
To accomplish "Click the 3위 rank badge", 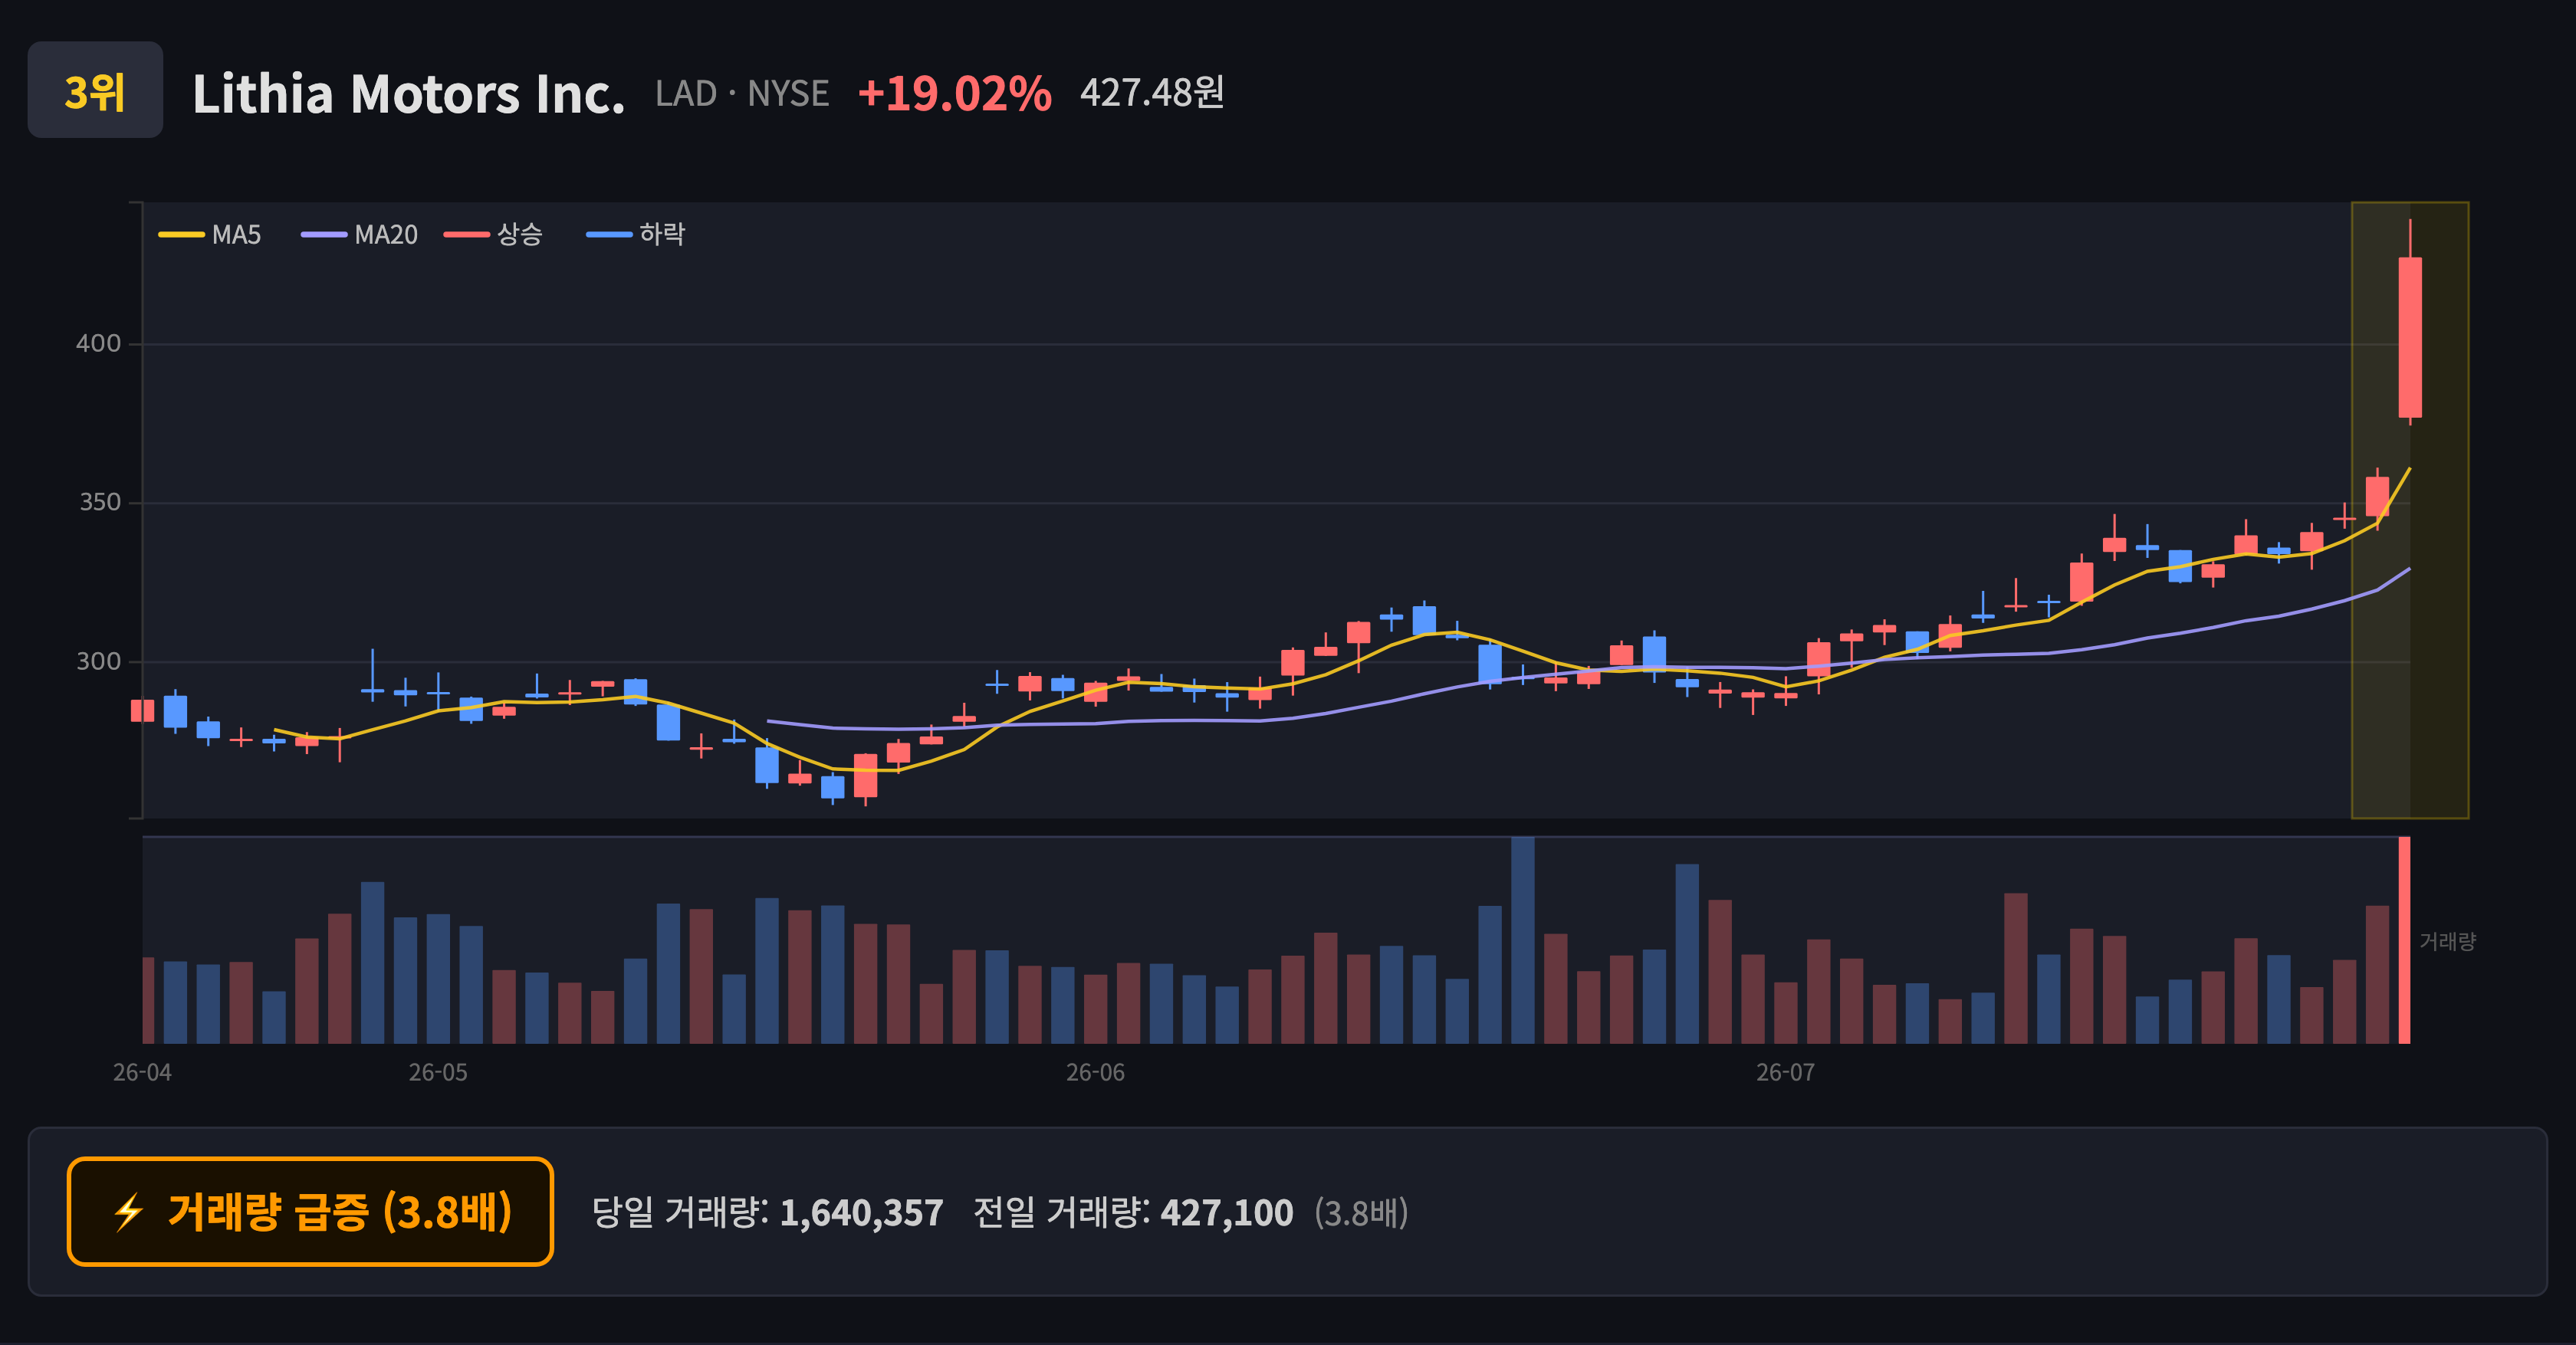I will point(95,90).
